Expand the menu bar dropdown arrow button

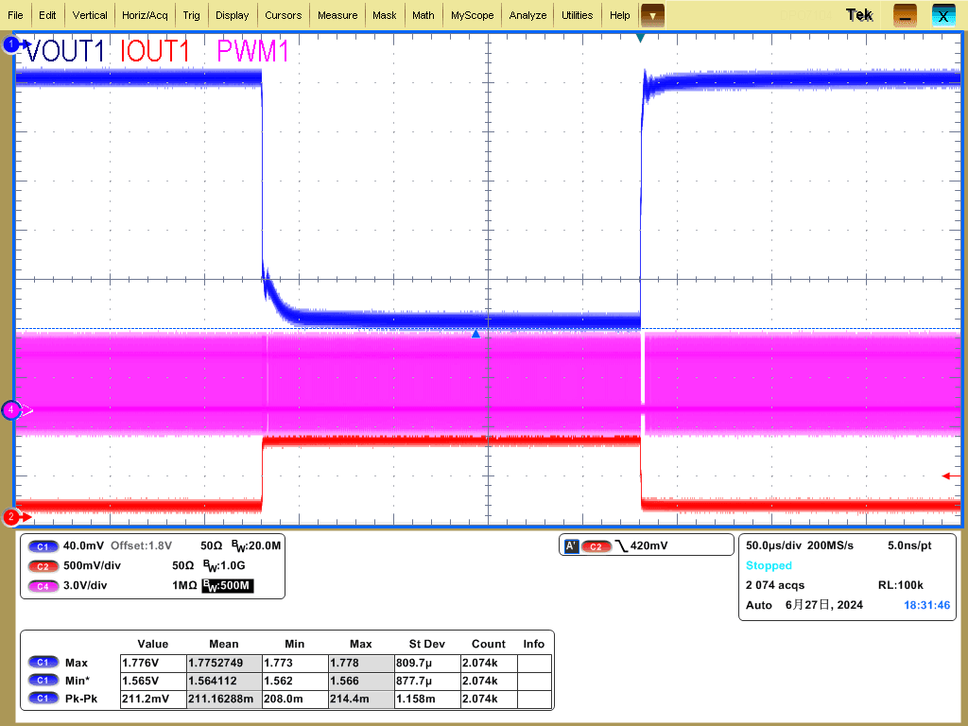coord(652,15)
